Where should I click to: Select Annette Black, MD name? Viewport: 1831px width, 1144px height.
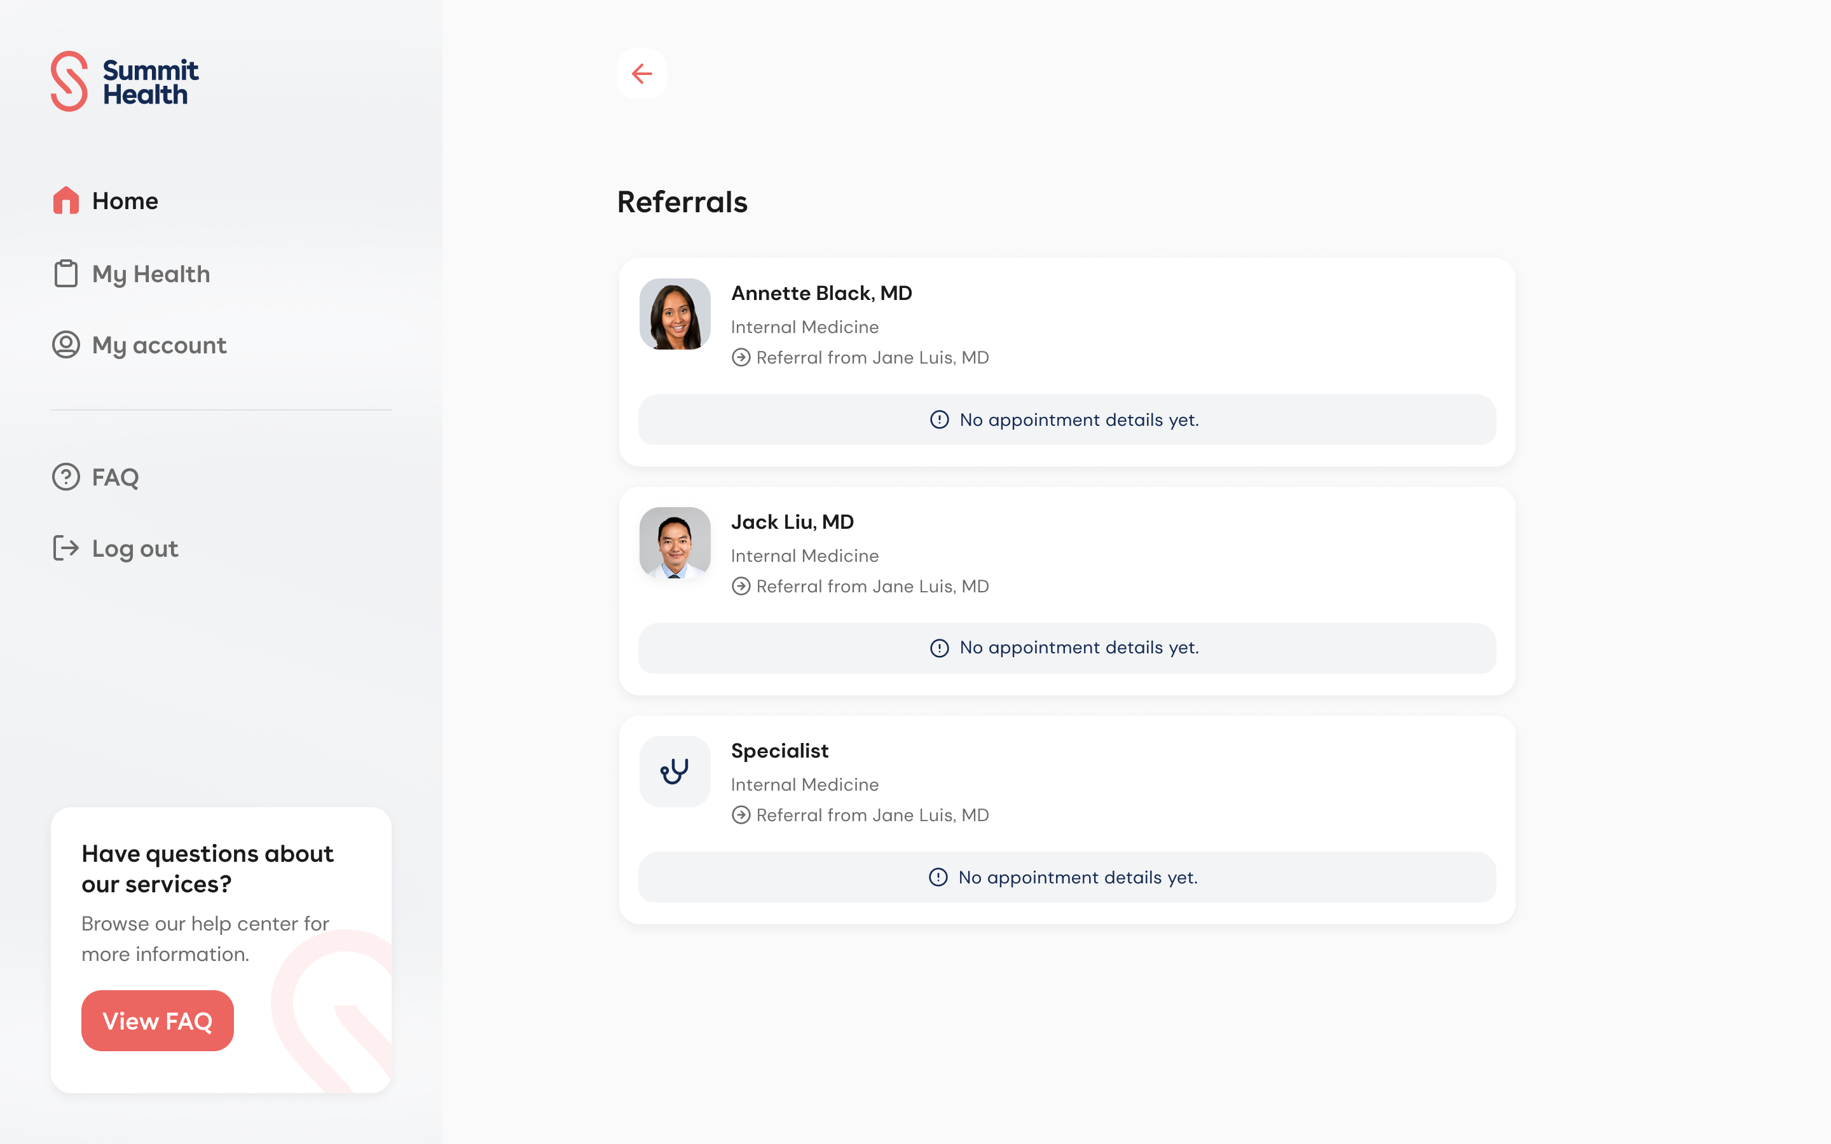(x=821, y=294)
